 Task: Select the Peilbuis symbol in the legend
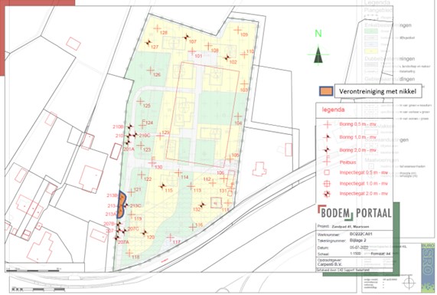tap(327, 161)
